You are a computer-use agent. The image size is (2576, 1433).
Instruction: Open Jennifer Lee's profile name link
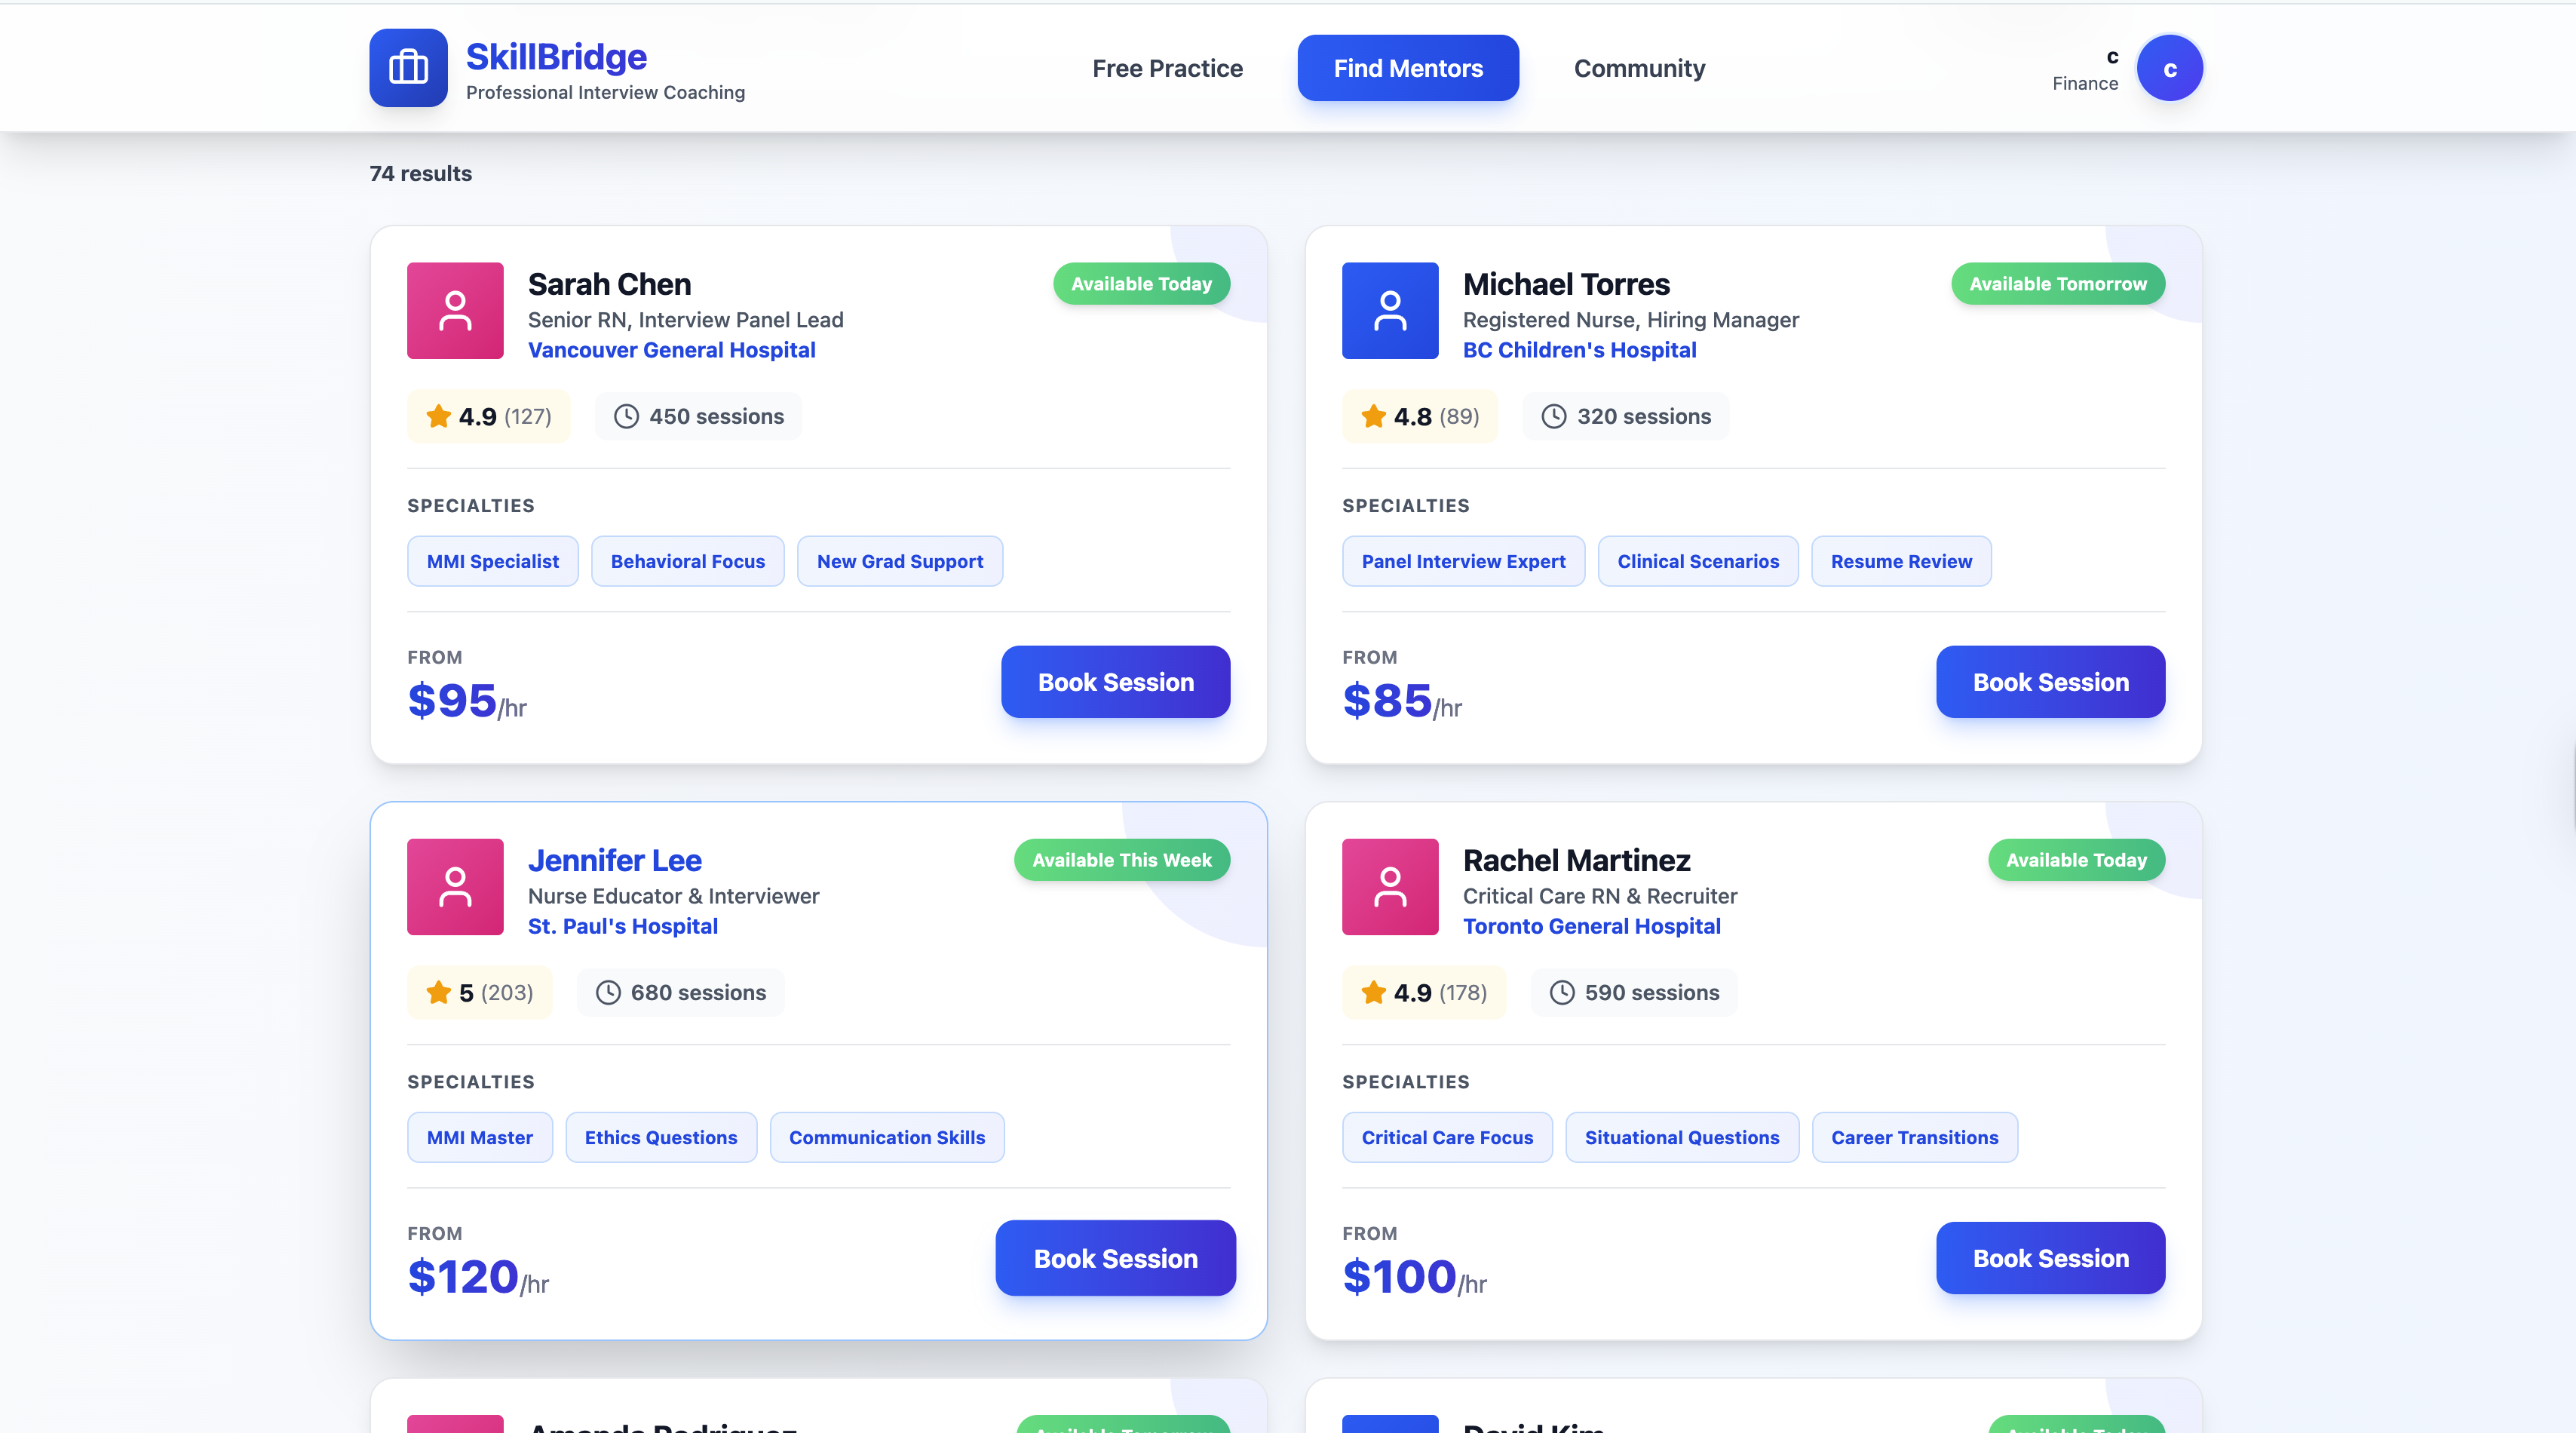(614, 860)
